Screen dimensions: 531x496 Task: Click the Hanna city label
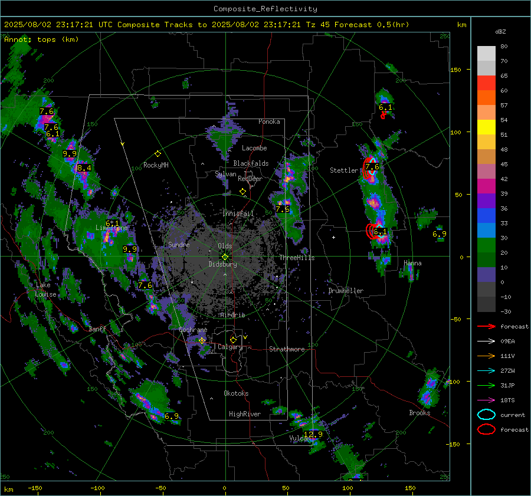[x=412, y=263]
